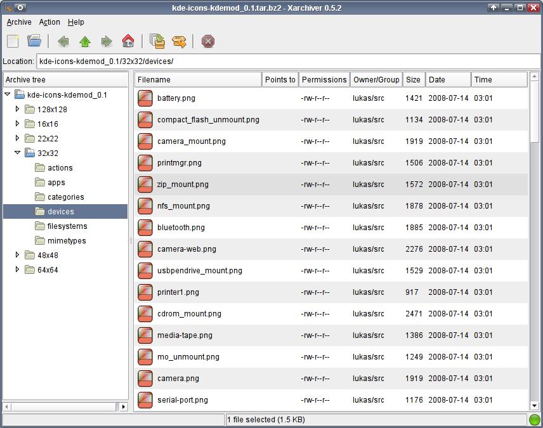This screenshot has height=428, width=543.
Task: Collapse the kde-icons-kdemod_0.1 root node
Action: [x=8, y=94]
